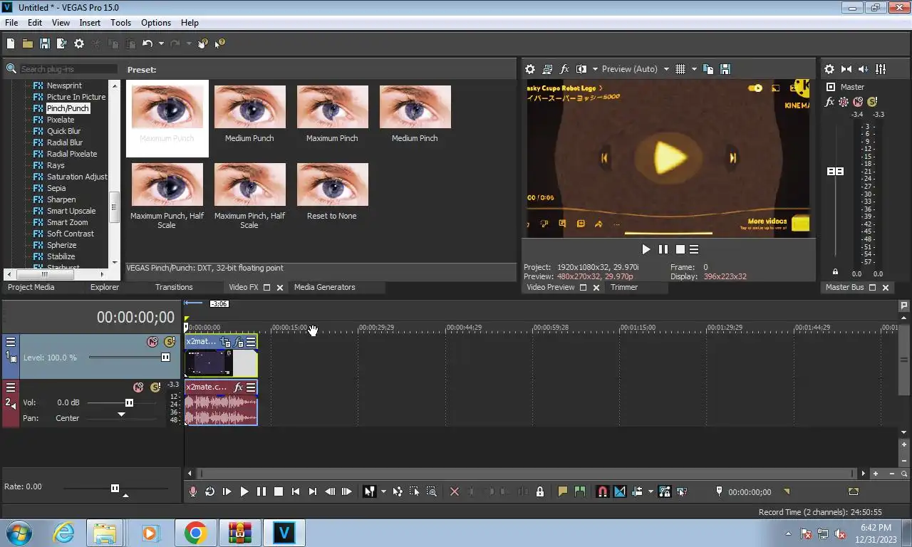
Task: Open project properties gear in main toolbar
Action: (x=79, y=43)
